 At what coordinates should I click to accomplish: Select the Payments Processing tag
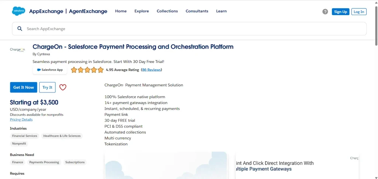44,162
